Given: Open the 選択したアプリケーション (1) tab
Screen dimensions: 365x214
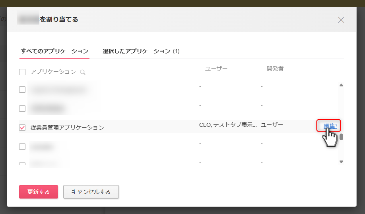Looking at the screenshot, I should tap(141, 51).
